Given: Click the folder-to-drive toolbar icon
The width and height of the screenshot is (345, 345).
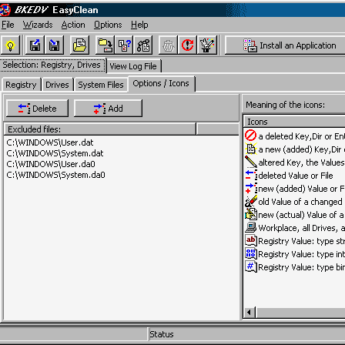Looking at the screenshot, I should coord(106,45).
